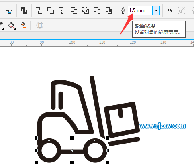Select the Smart Fill tool icon

pyautogui.click(x=23, y=25)
